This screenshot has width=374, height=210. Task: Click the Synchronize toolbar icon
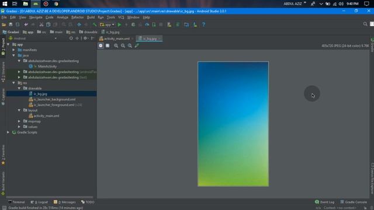[18, 24]
